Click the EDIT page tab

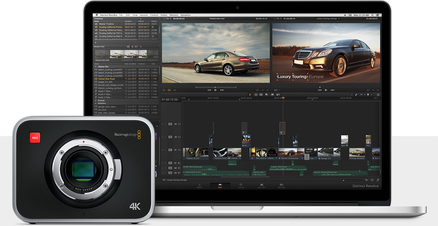[x=220, y=186]
